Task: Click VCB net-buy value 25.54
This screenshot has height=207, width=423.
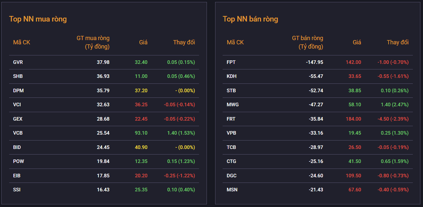Action: pyautogui.click(x=103, y=133)
